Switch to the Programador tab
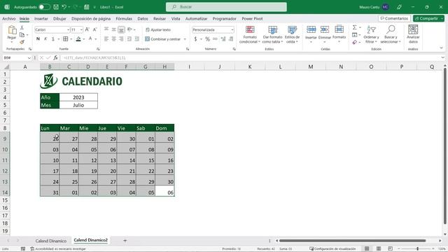This screenshot has height=252, width=448. 224,19
